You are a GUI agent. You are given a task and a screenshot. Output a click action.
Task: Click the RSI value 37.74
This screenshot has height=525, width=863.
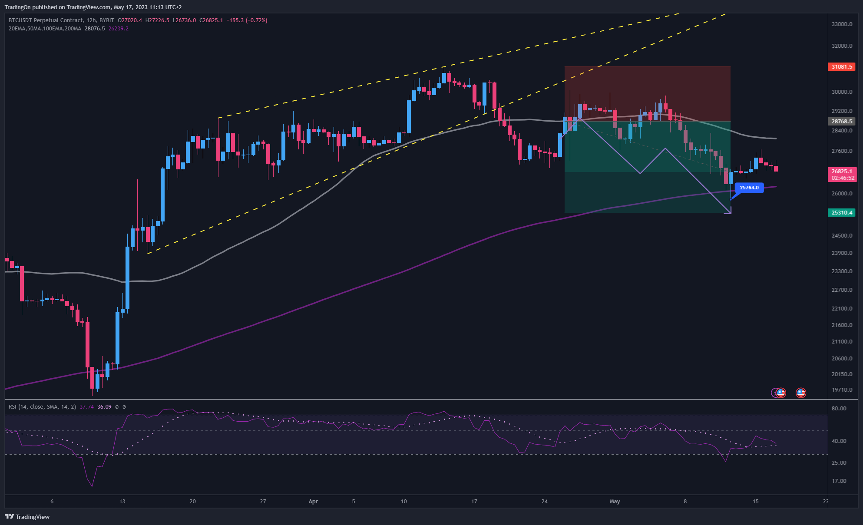(86, 407)
